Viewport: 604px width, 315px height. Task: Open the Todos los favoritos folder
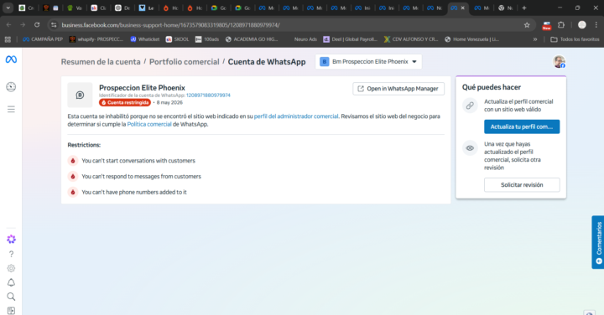point(575,39)
